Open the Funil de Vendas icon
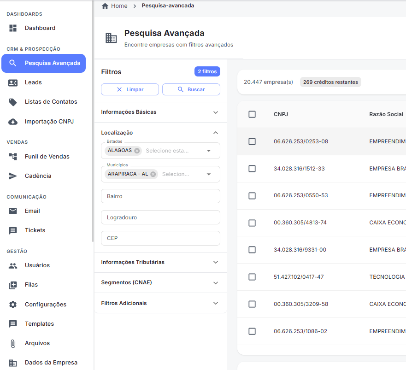The height and width of the screenshot is (370, 406). pos(12,156)
